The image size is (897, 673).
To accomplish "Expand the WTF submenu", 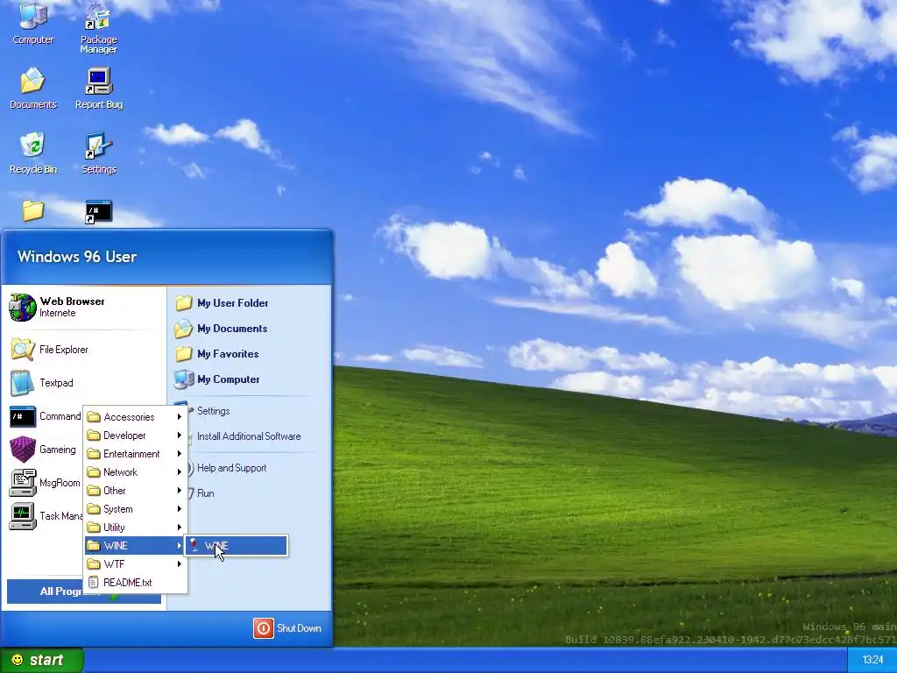I will 136,563.
